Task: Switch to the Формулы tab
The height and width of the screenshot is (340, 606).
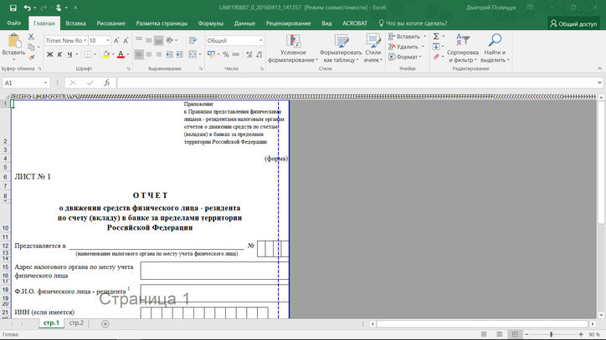Action: pyautogui.click(x=211, y=23)
